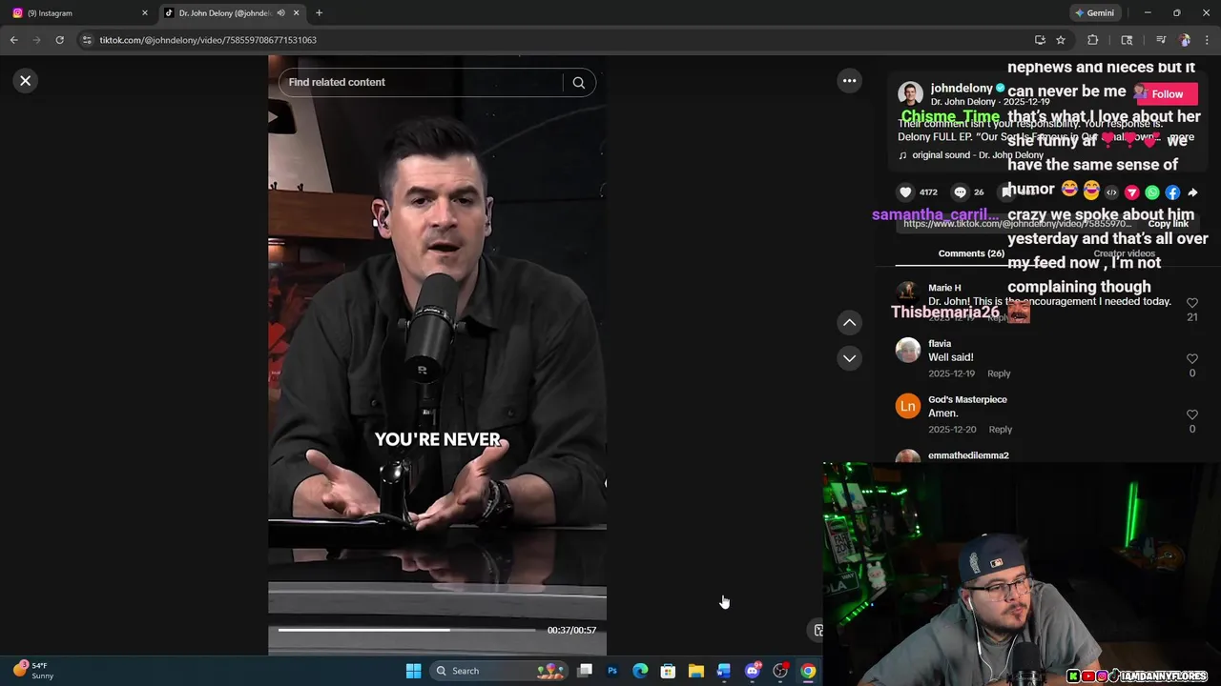Switch to Comments (26) tab
The height and width of the screenshot is (686, 1221).
971,253
